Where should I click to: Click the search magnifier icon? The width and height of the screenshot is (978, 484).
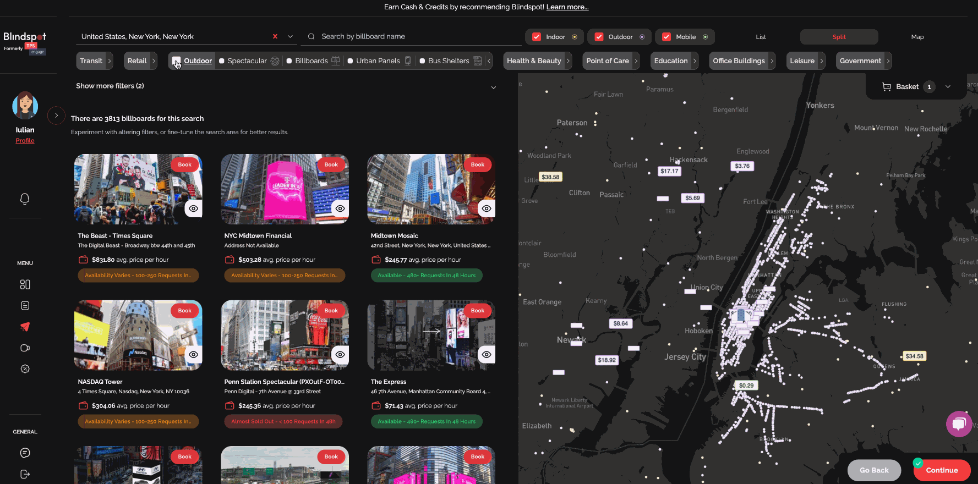311,36
